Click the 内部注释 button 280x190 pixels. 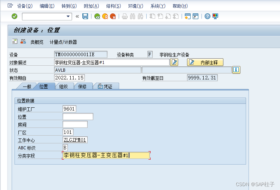[x=205, y=62]
